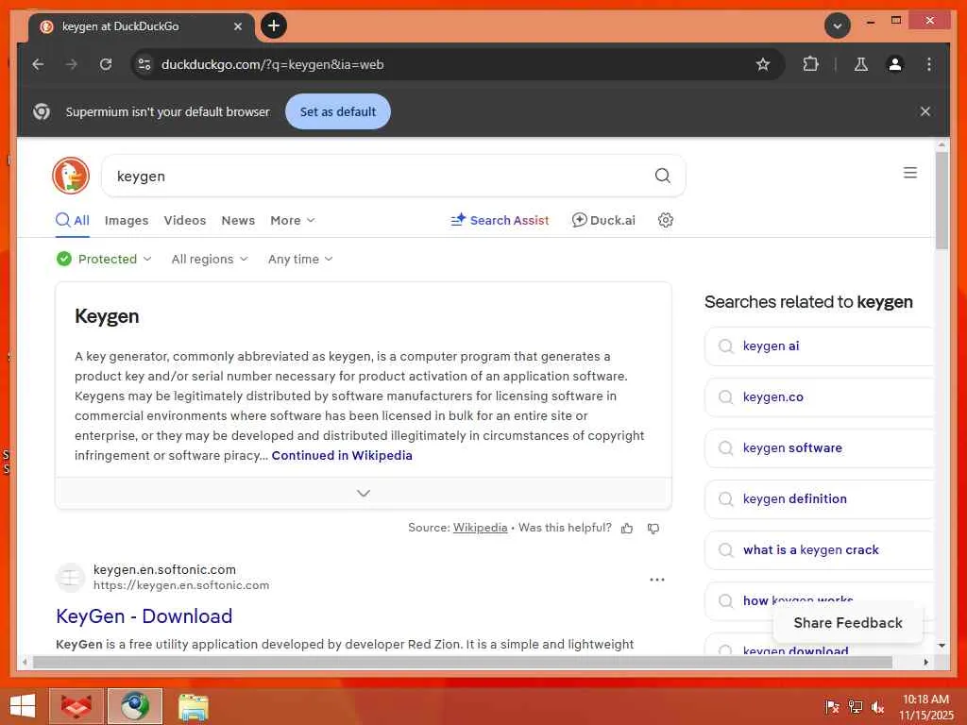The height and width of the screenshot is (725, 967).
Task: Open the Protected safe search dropdown
Action: [104, 259]
